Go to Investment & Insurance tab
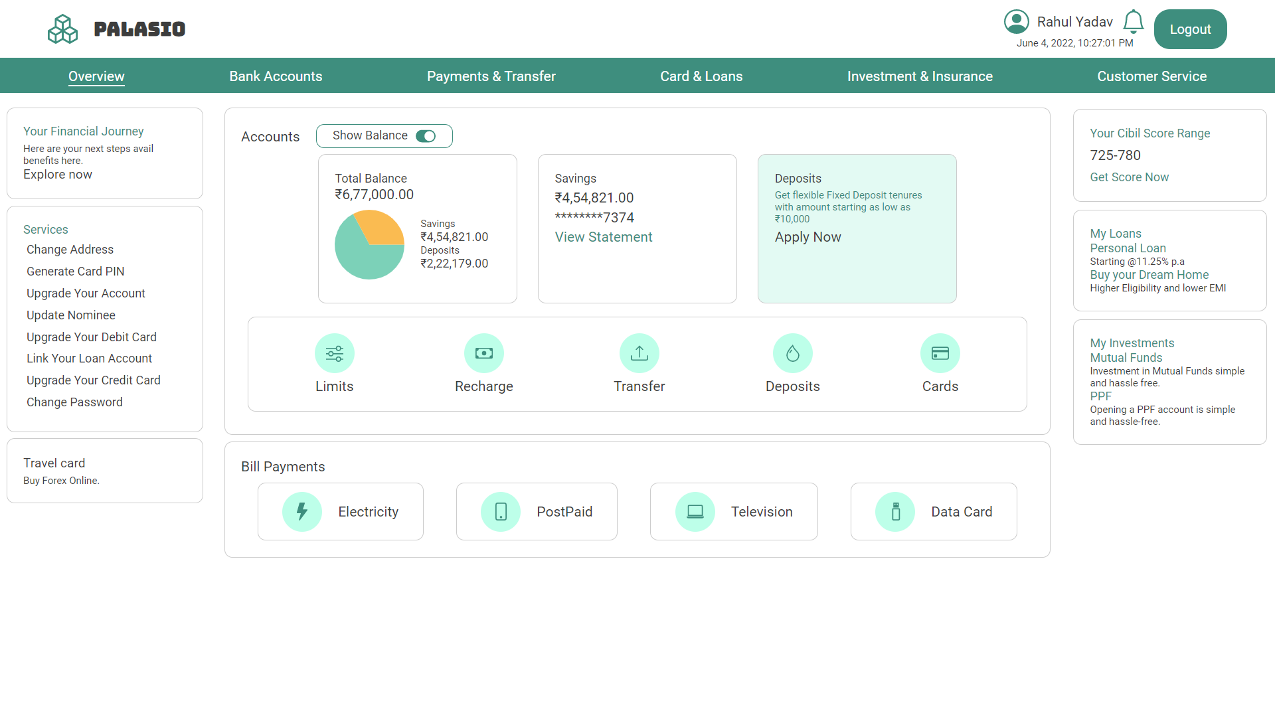The image size is (1275, 717). coord(919,76)
